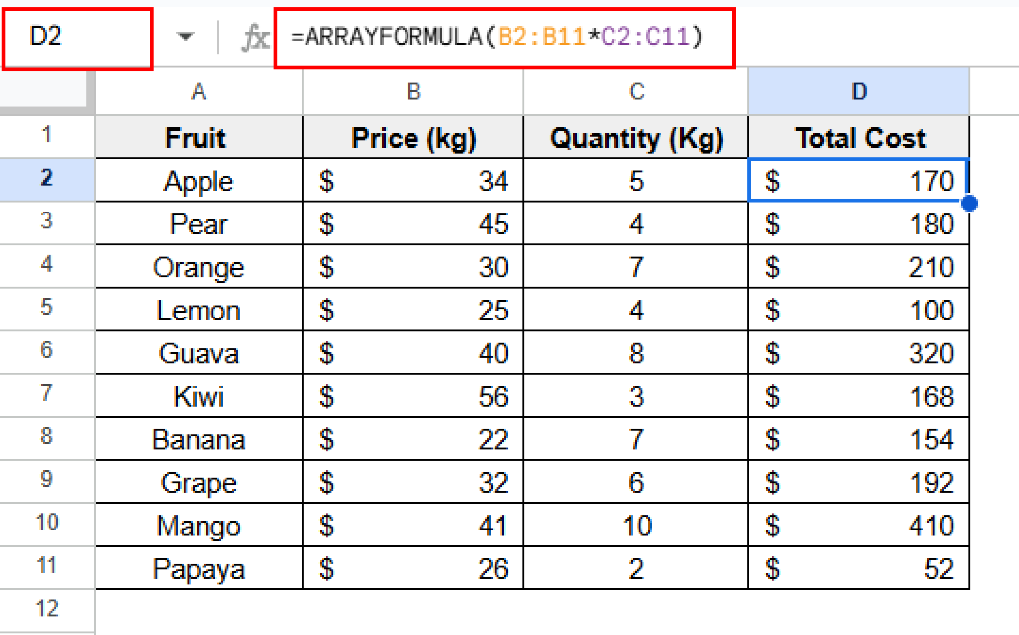Select column header D
1019x635 pixels.
click(x=858, y=91)
